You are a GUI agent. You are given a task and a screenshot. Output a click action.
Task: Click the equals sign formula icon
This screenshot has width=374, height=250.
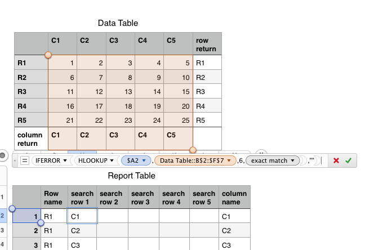coord(25,160)
